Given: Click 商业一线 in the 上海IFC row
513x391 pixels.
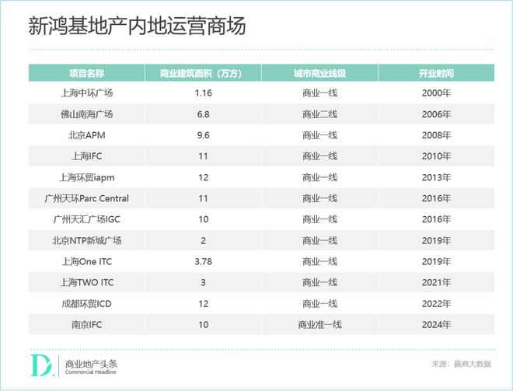Looking at the screenshot, I should tap(319, 156).
